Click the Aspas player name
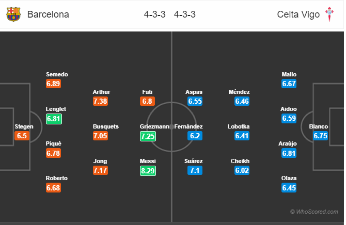 (194, 92)
